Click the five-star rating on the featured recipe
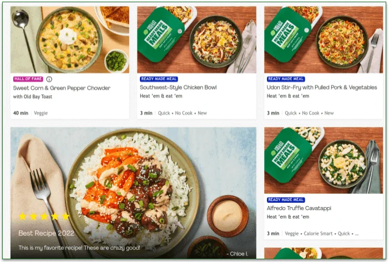Screen dimensions: 389x262 (x=44, y=216)
